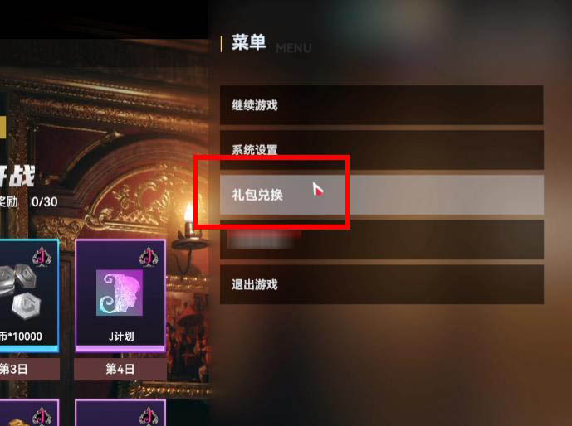
Task: Open 系统设置 from the menu
Action: click(382, 150)
